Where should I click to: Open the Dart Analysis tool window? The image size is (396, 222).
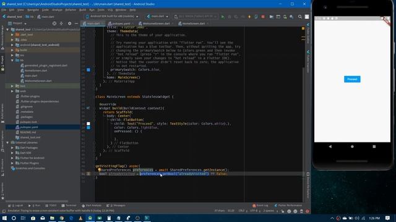pyautogui.click(x=92, y=205)
